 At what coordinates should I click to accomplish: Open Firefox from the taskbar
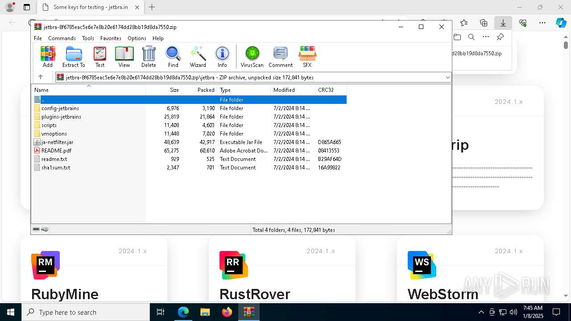(227, 312)
